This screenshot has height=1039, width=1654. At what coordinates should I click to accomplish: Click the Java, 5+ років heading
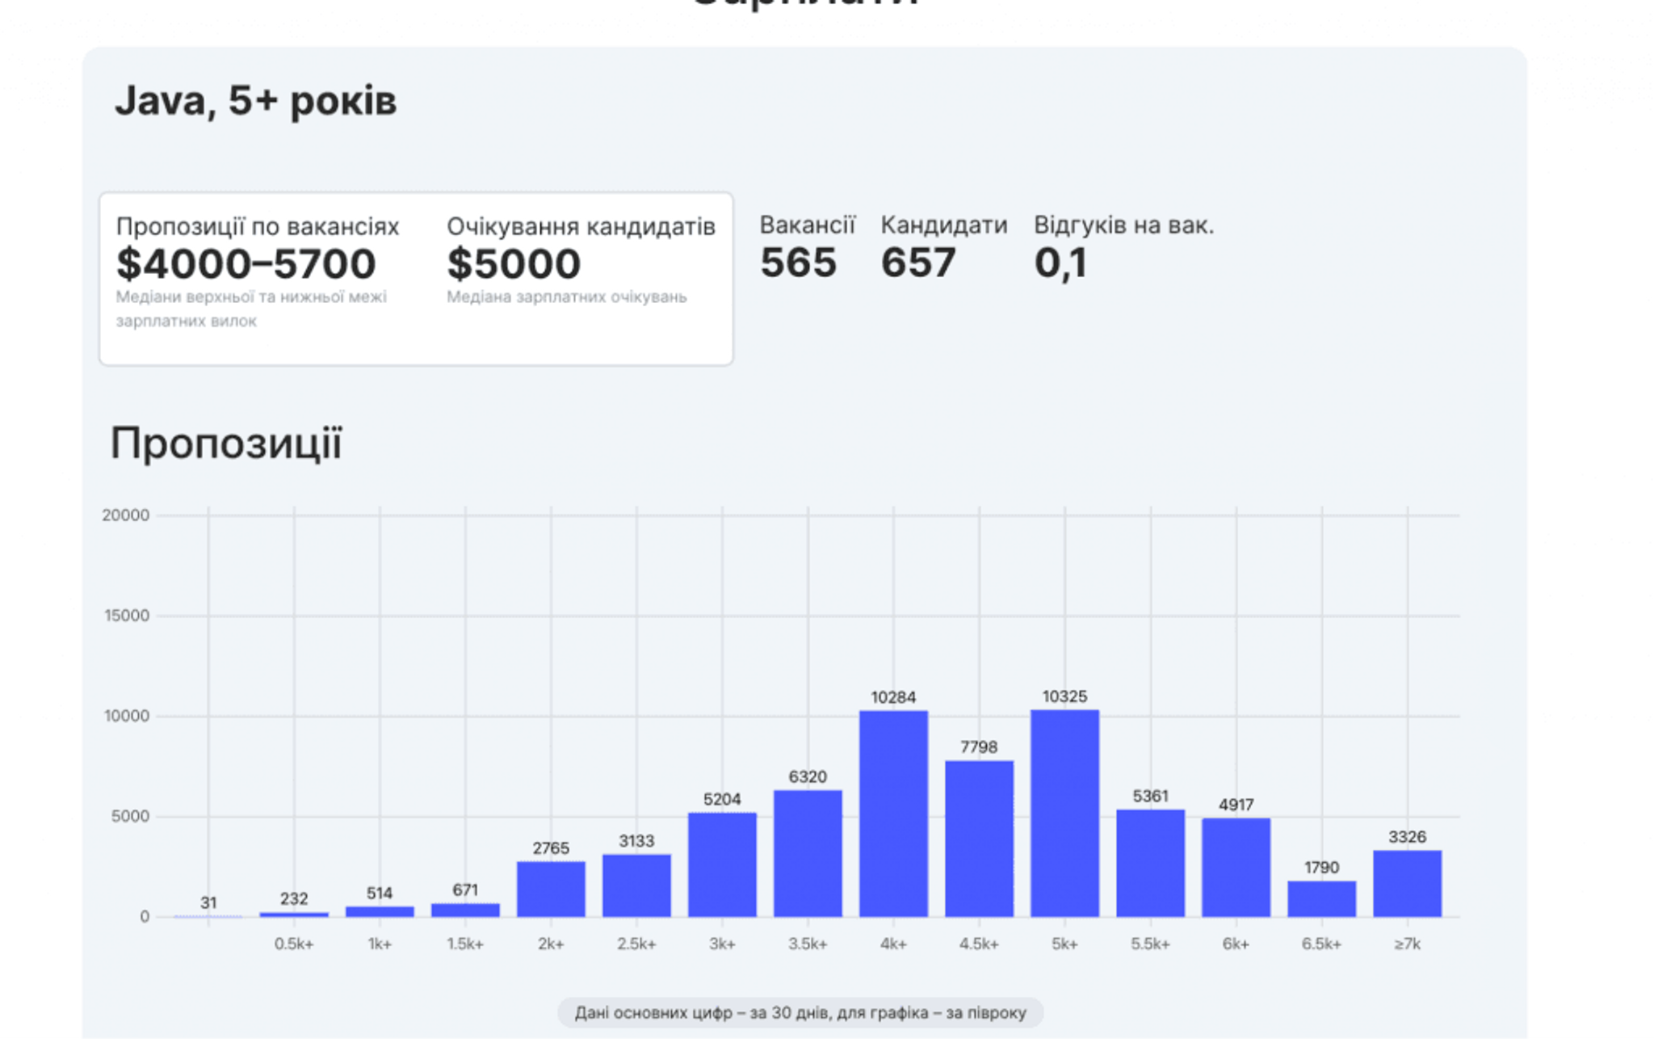coord(255,102)
